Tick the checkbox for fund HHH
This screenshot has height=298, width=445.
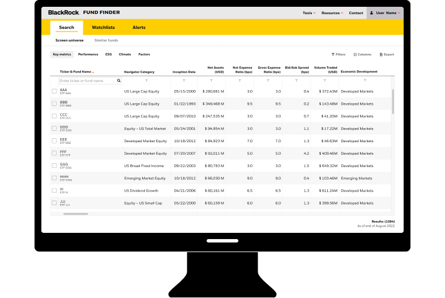pos(54,178)
